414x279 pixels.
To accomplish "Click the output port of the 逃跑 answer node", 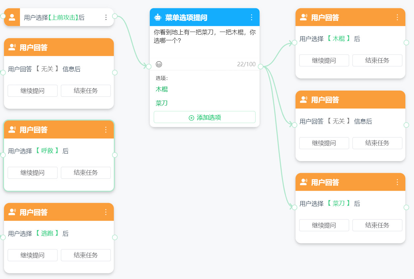I will click(x=115, y=237).
